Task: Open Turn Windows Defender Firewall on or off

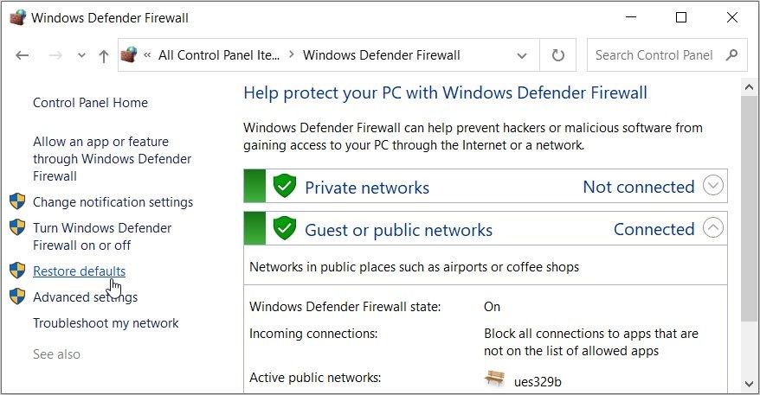Action: [x=102, y=236]
